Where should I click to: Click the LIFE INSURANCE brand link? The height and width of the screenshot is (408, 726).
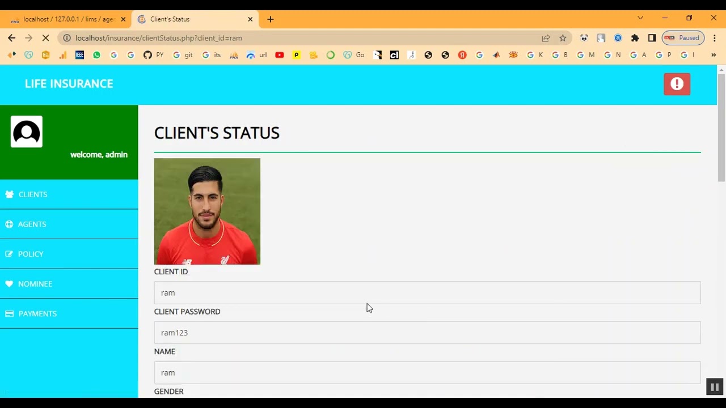69,84
